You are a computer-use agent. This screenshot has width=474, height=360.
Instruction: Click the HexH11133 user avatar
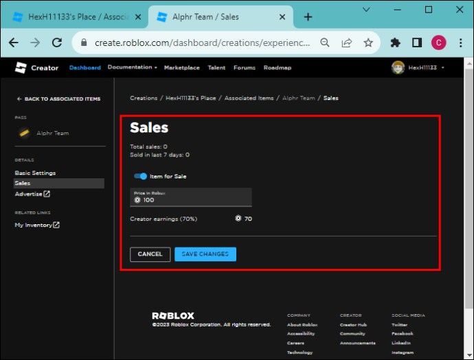coord(398,68)
